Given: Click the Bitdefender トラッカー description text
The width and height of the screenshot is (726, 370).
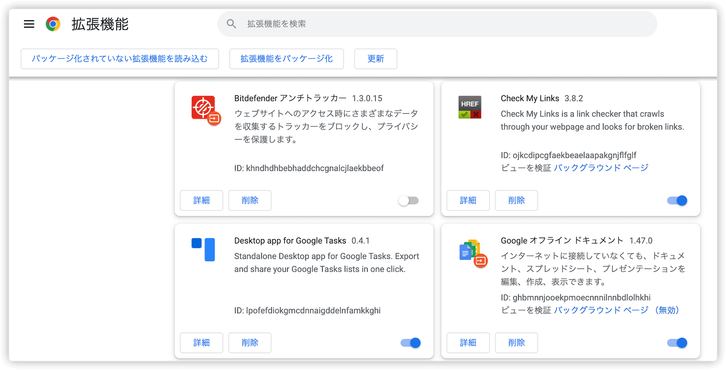Looking at the screenshot, I should pyautogui.click(x=326, y=127).
